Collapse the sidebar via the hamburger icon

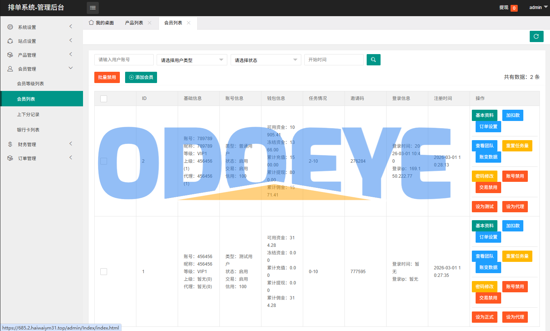(92, 8)
